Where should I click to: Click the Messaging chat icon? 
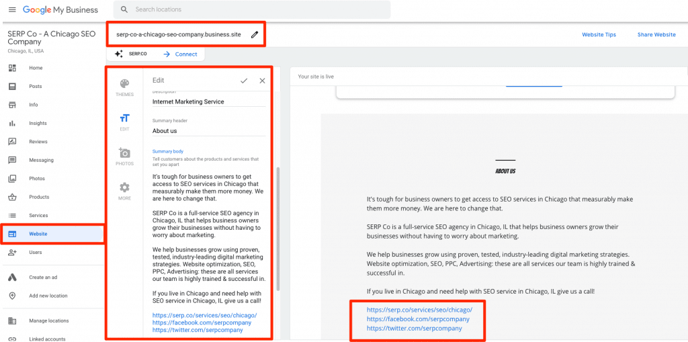pos(12,160)
